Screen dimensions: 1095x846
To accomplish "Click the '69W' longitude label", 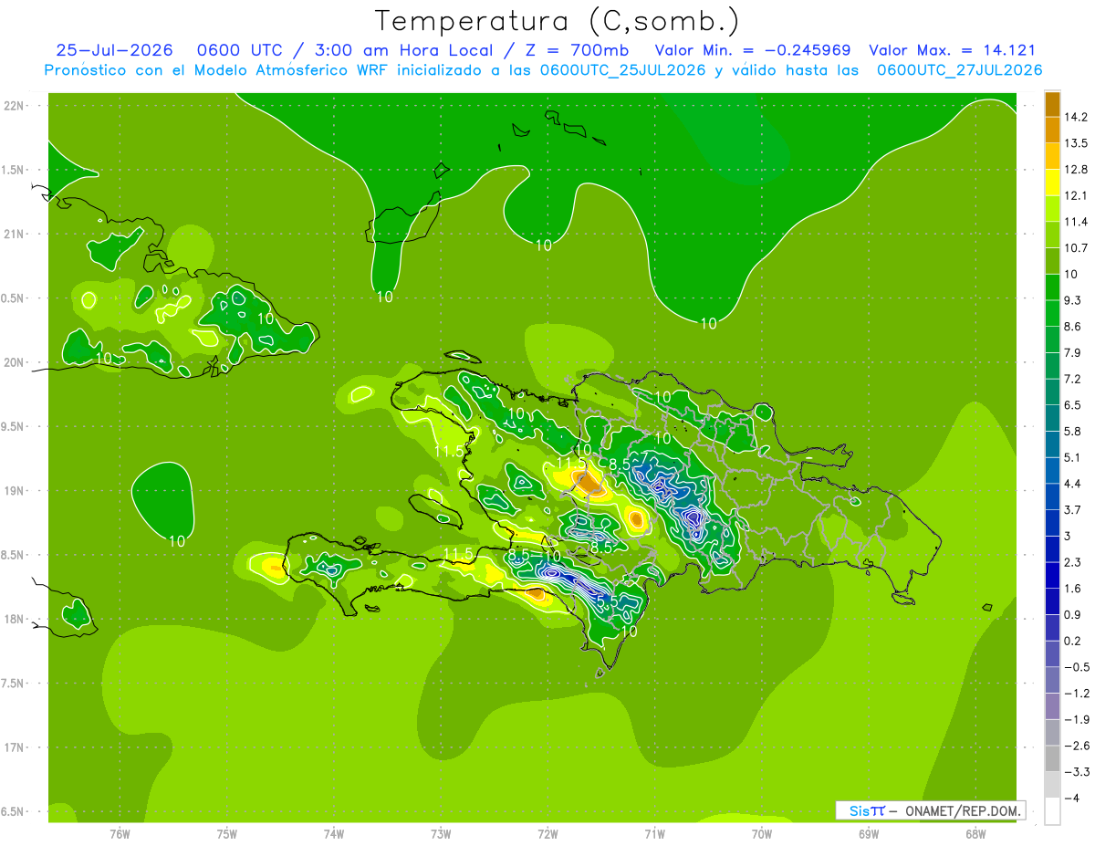I will [x=869, y=833].
